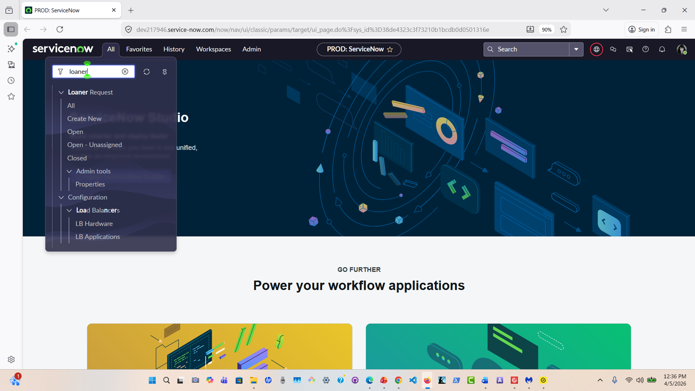Click the 90% zoom level indicator
Screen dimensions: 695x391
(x=546, y=30)
